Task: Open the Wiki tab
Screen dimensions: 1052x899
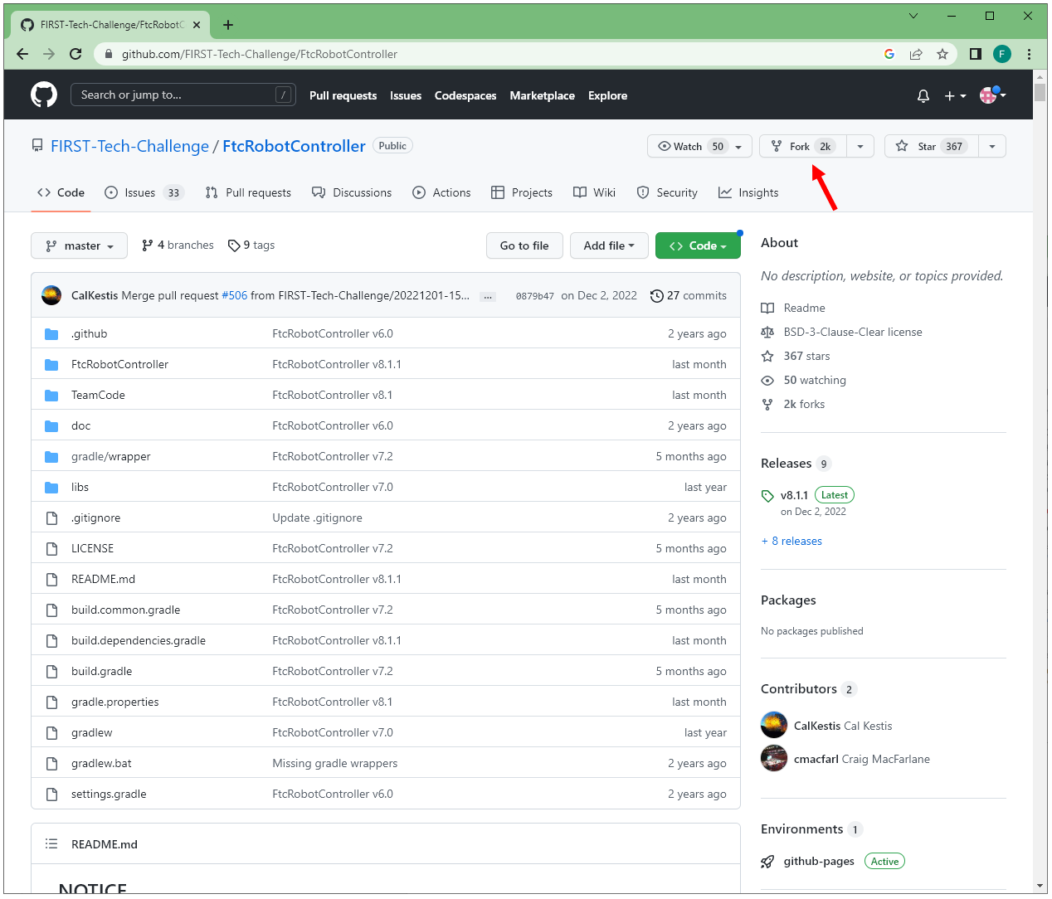Action: click(594, 192)
